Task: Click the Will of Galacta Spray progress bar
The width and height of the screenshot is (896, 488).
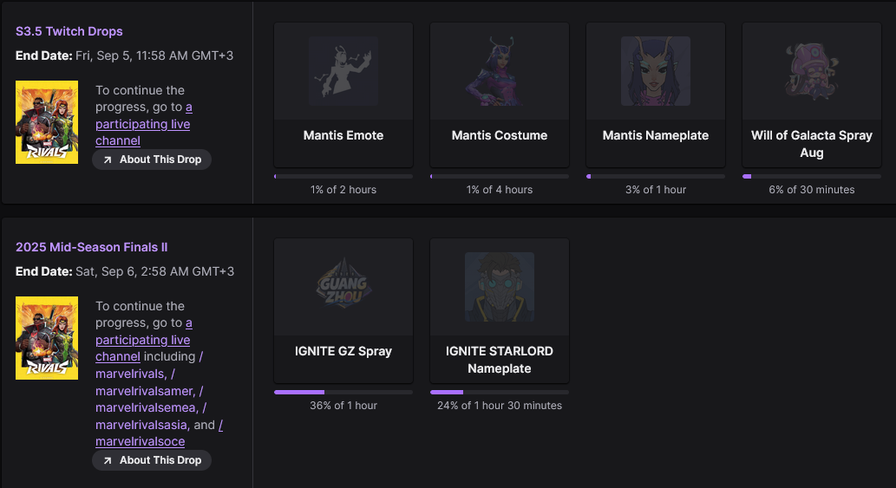Action: 812,176
